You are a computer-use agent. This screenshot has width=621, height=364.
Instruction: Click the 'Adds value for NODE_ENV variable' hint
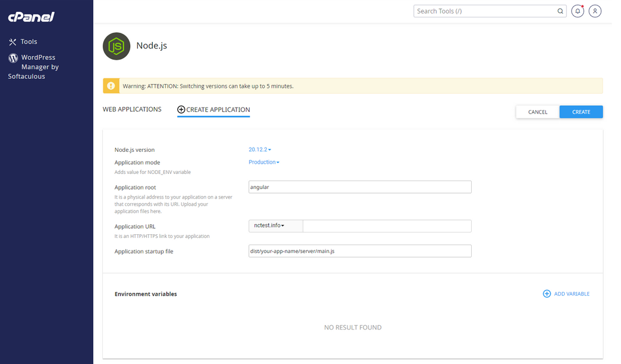coord(152,172)
